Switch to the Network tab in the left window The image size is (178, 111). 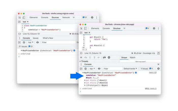[x=66, y=18]
